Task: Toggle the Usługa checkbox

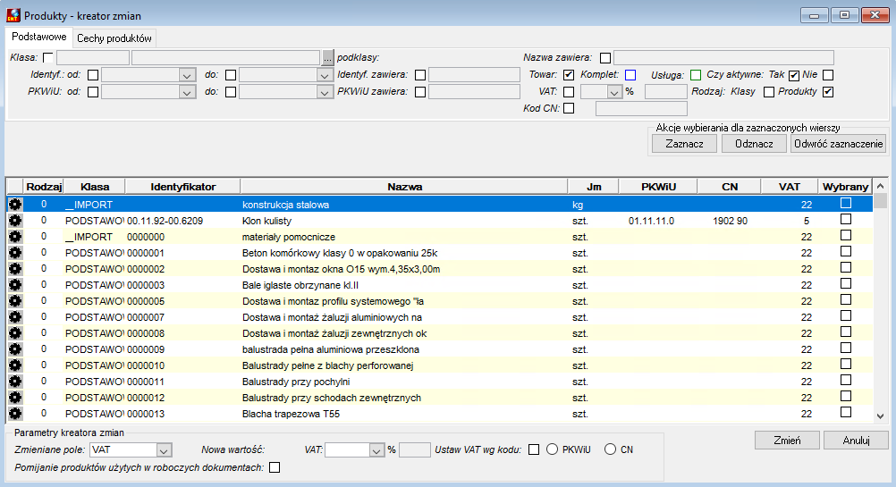Action: click(696, 75)
